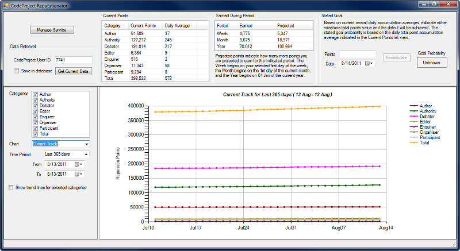This screenshot has height=251, width=460.
Task: Click the CodeProject Reputationator title bar icon
Action: click(x=6, y=6)
